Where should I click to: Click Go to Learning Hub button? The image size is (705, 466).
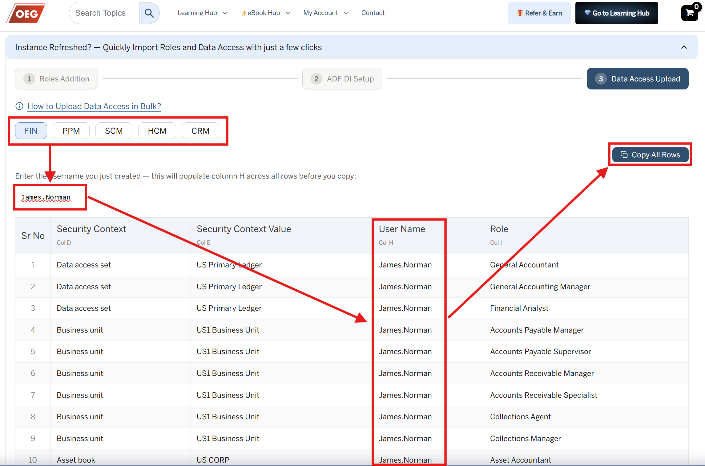click(x=617, y=13)
